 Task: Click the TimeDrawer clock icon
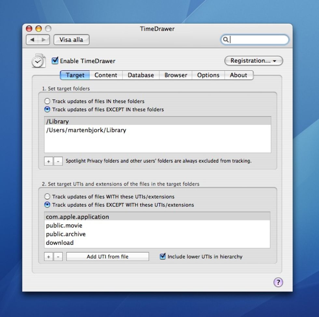pos(38,61)
